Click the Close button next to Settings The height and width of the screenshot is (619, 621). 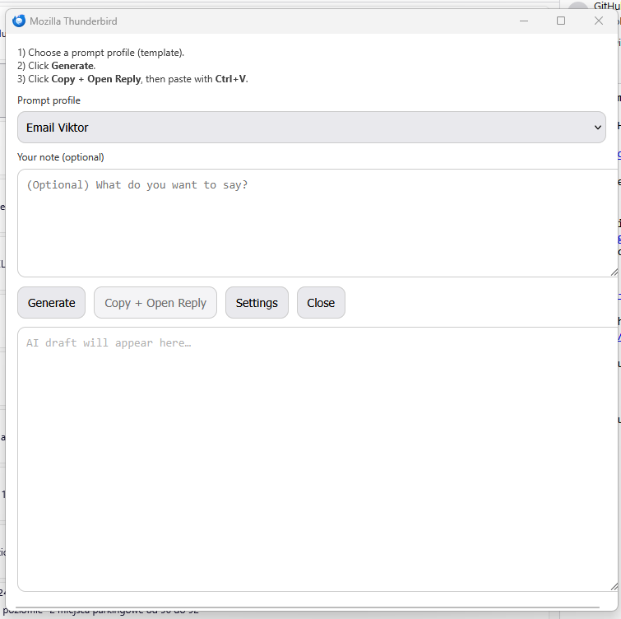[x=321, y=303]
